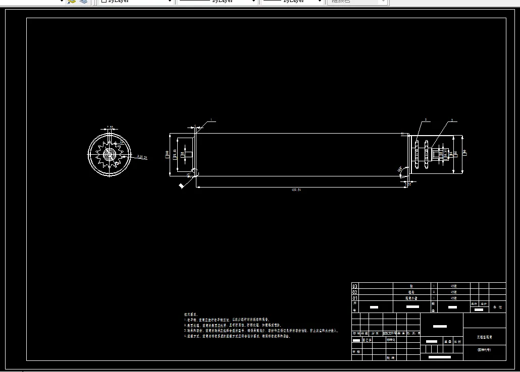Select the technical requirements text block
520x372 pixels.
[261, 325]
